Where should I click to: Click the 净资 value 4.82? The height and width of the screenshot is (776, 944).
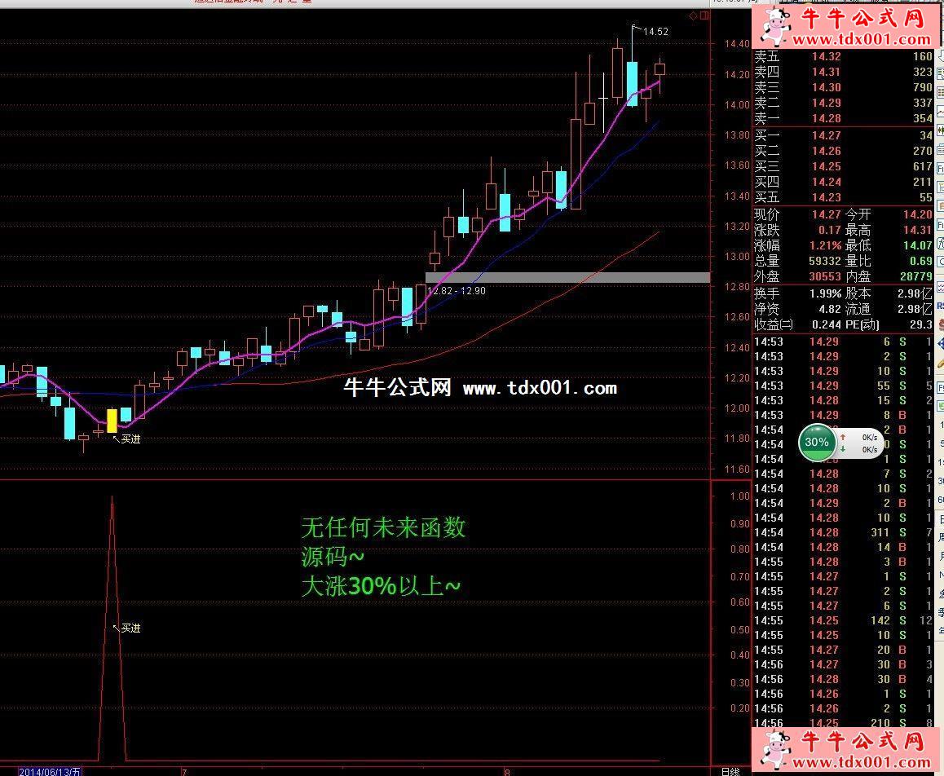[829, 310]
